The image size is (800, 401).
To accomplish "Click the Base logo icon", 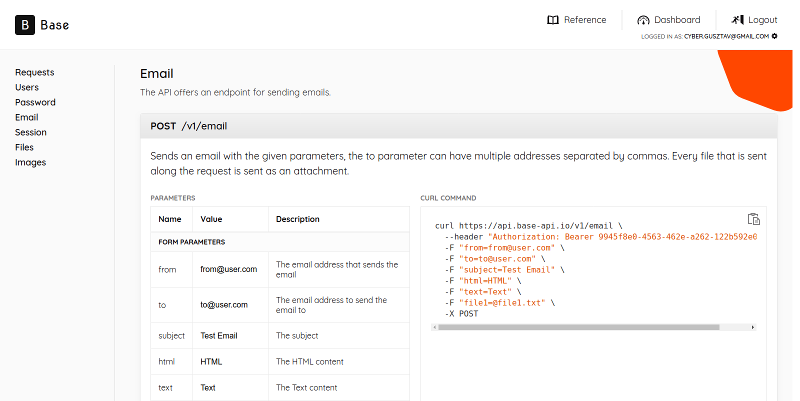I will click(25, 25).
